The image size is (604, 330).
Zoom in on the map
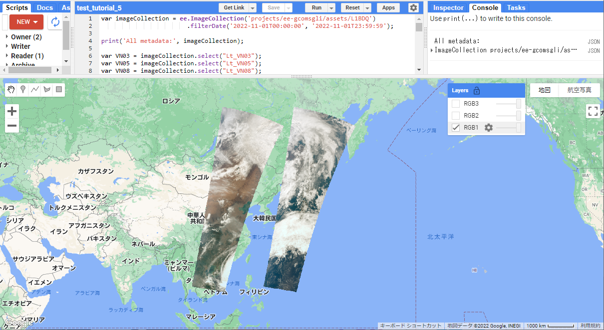(12, 111)
